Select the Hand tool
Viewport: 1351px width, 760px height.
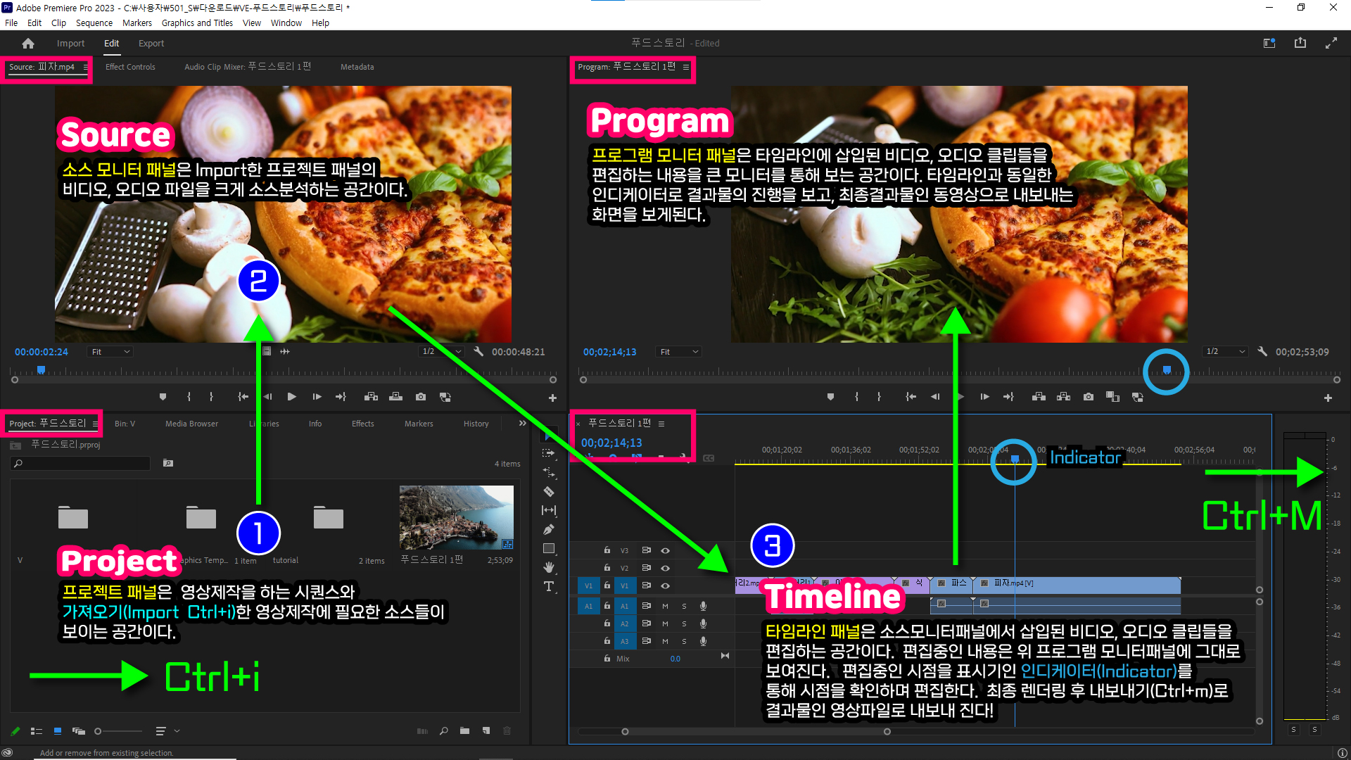pyautogui.click(x=549, y=567)
